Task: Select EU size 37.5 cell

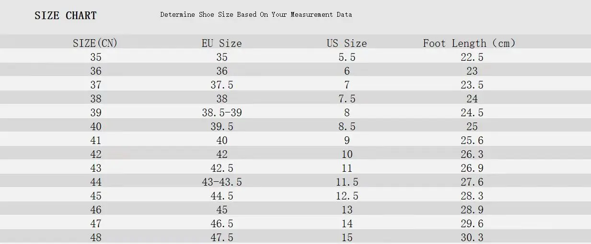Action: (x=221, y=85)
